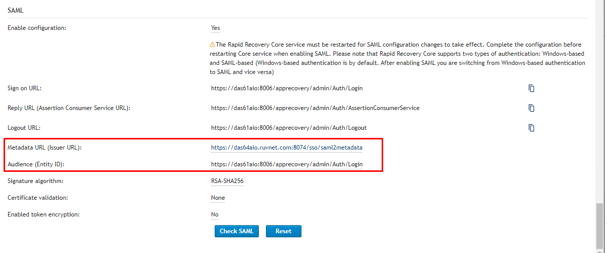607x253 pixels.
Task: Click the Logout URL address text
Action: [x=289, y=128]
